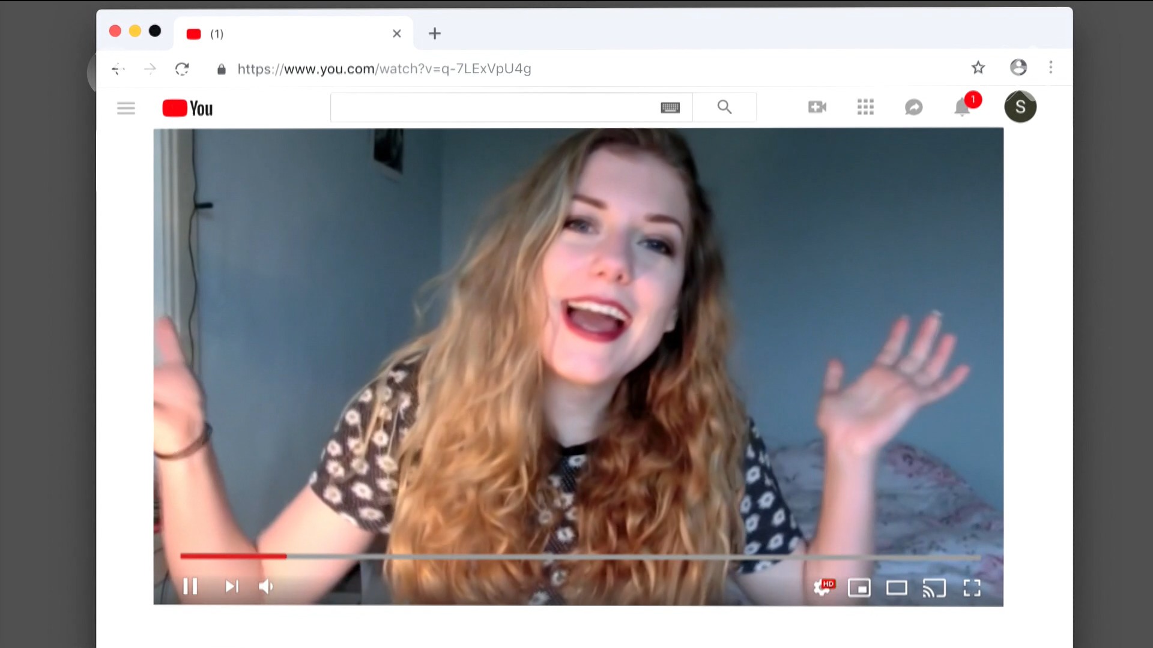Screen dimensions: 1153x648
Task: Open video quality settings gear
Action: tap(822, 587)
